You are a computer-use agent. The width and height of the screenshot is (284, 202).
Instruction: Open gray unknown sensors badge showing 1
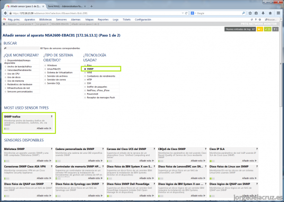point(275,29)
